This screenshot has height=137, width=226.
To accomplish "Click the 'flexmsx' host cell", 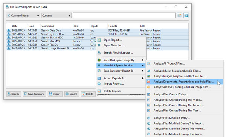I will coord(77,41).
